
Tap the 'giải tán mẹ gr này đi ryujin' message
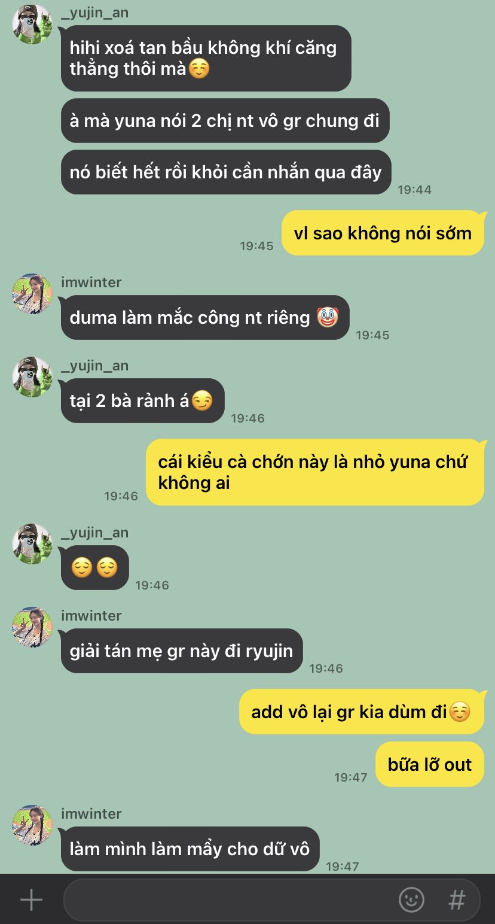click(182, 651)
